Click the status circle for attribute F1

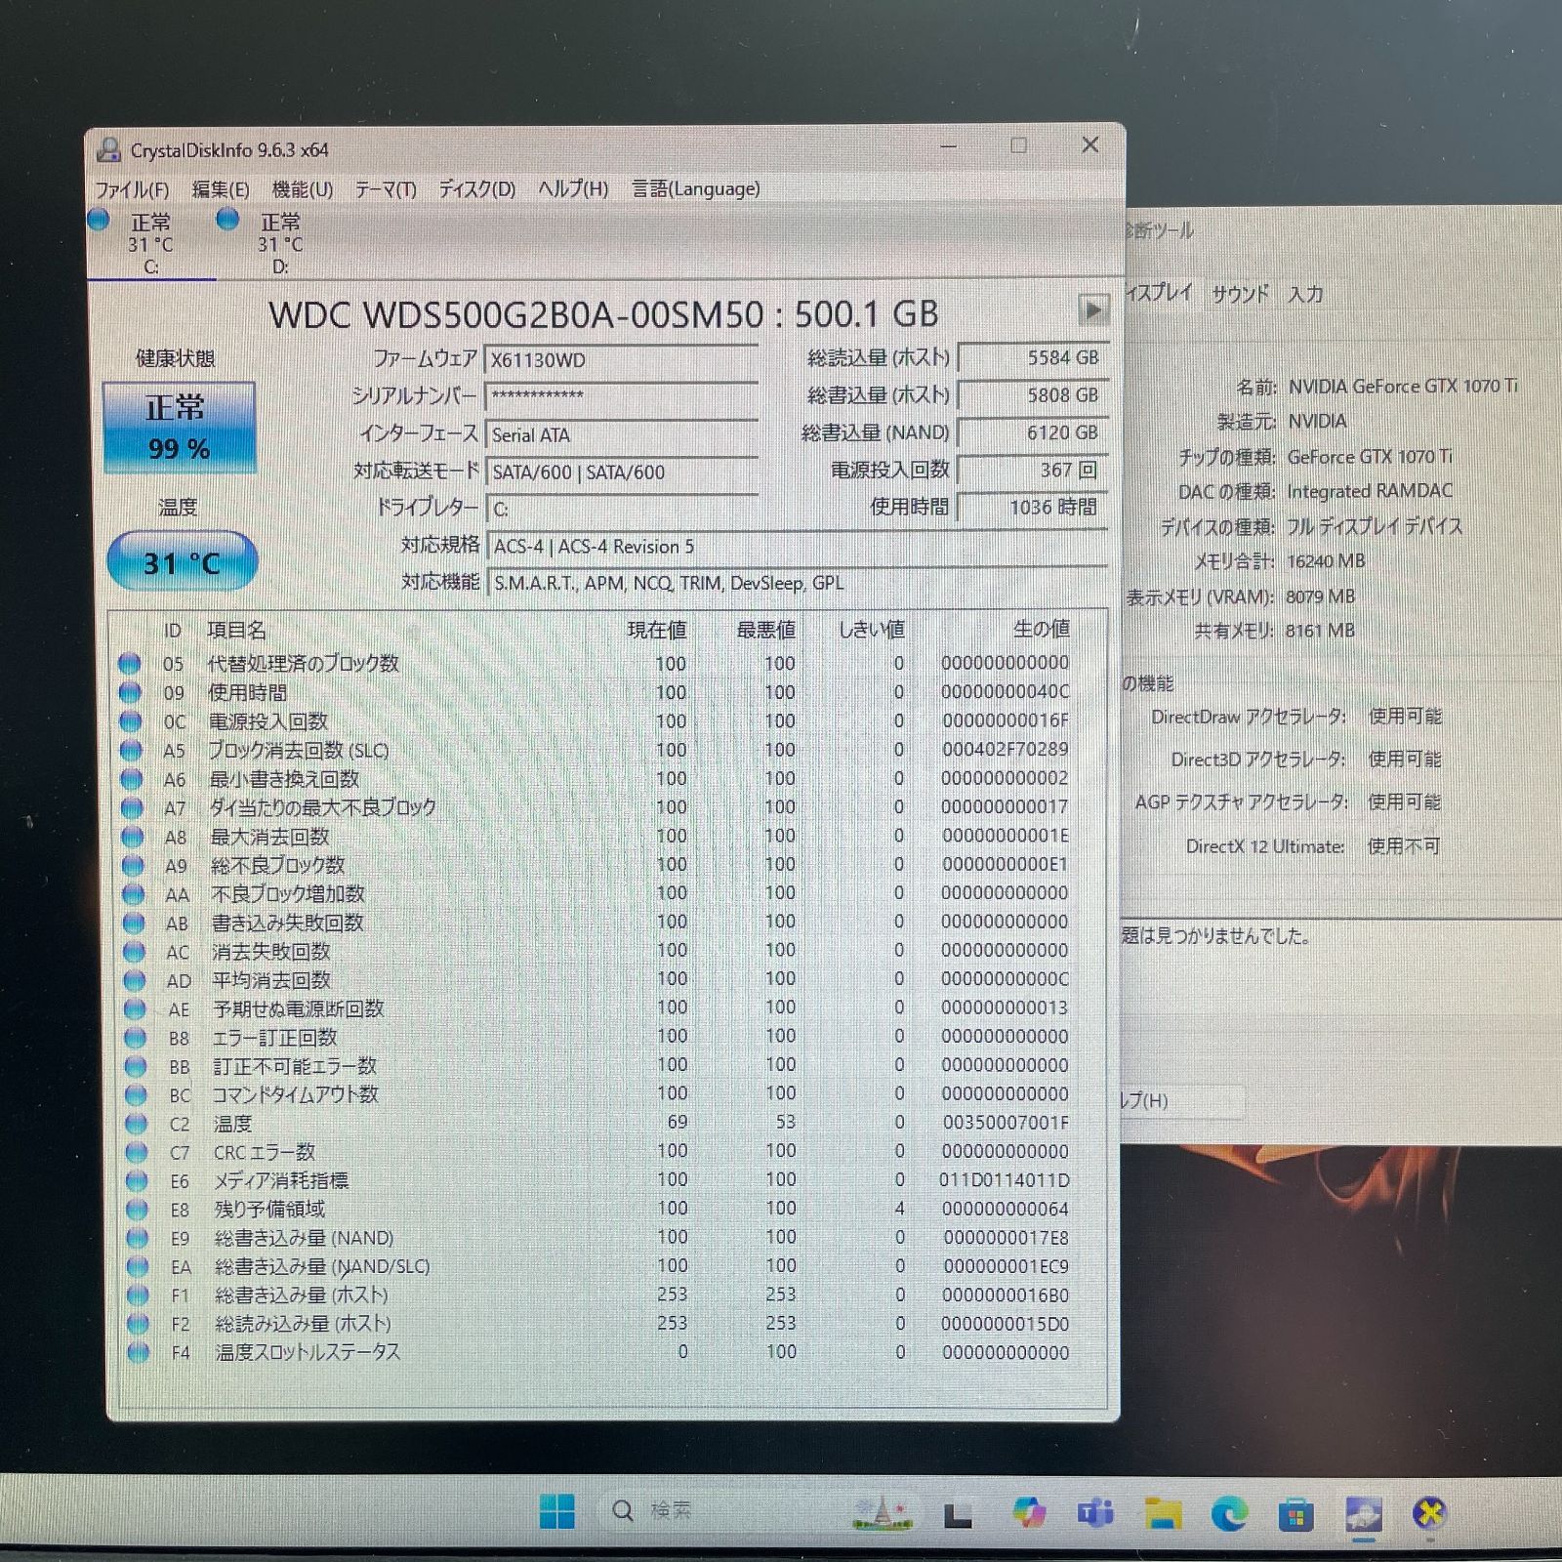click(139, 1295)
